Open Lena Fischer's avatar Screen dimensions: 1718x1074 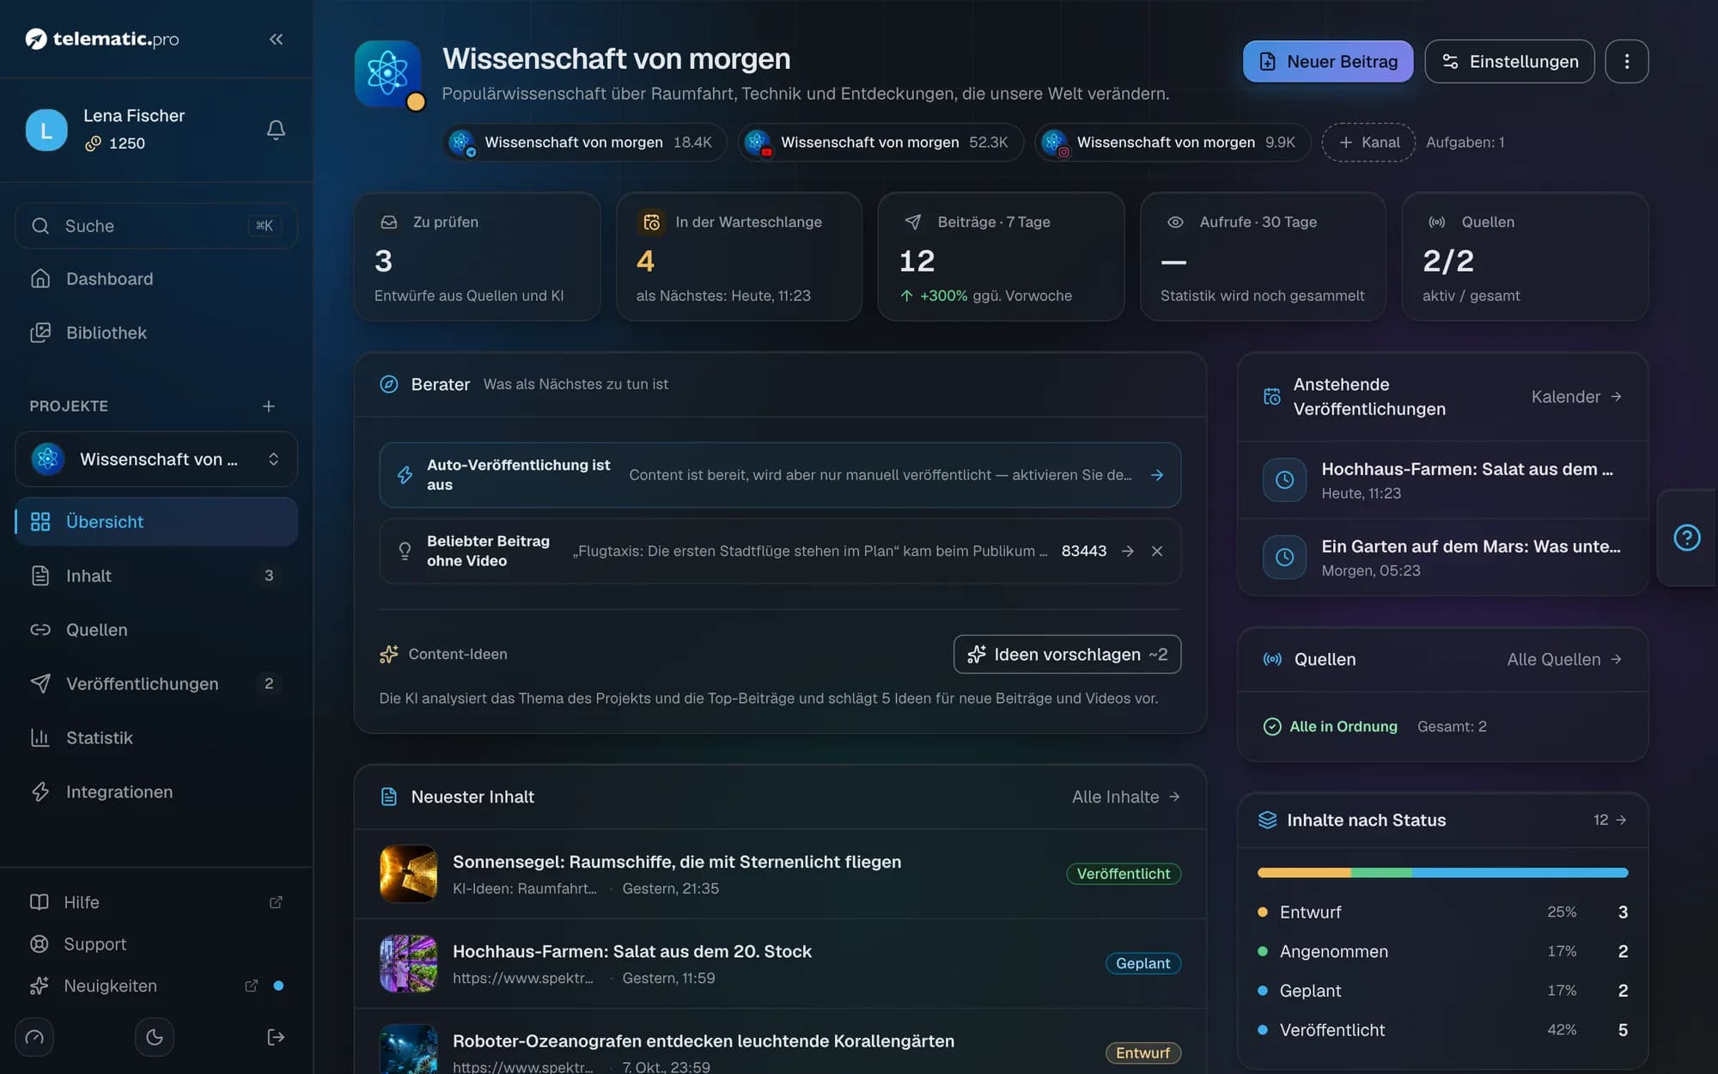46,130
